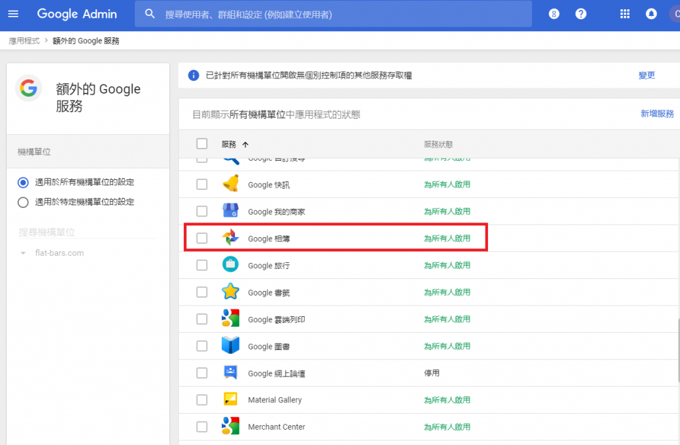Click the 額外的 Google 服務 breadcrumb
This screenshot has width=680, height=445.
[x=86, y=41]
